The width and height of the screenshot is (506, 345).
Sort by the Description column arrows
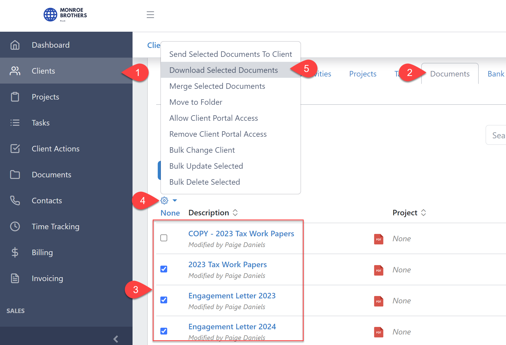235,212
